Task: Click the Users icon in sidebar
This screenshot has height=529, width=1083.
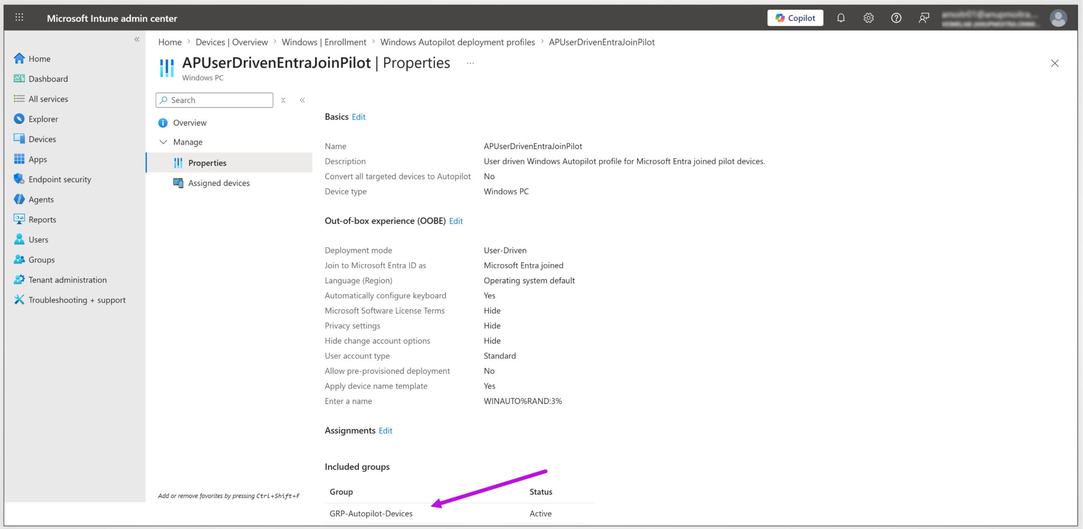Action: pos(19,239)
